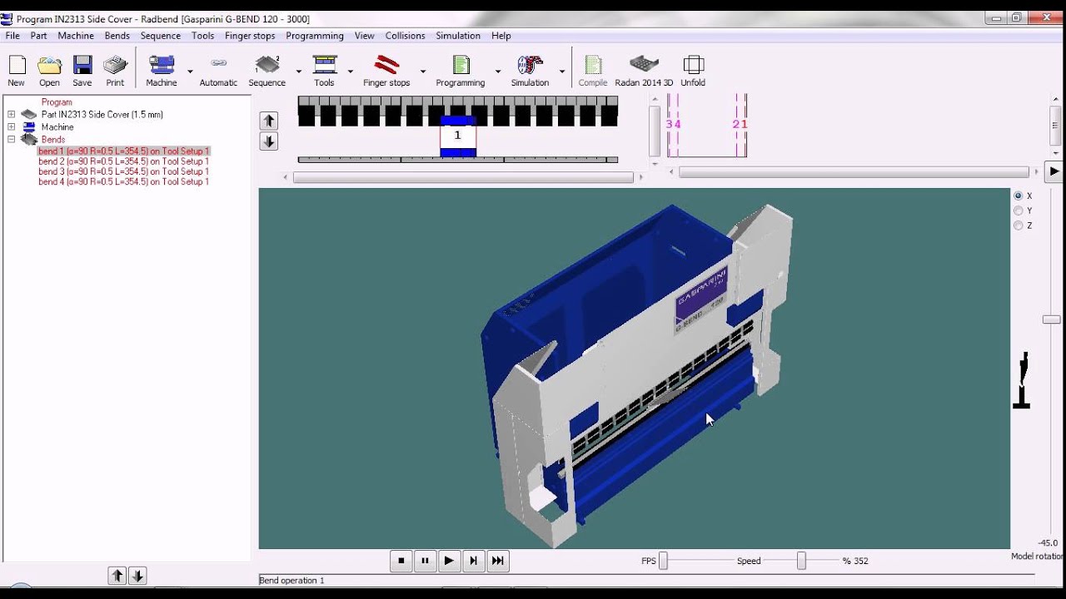The image size is (1066, 599).
Task: Click the tool setup horizontal scrollbar
Action: 463,177
